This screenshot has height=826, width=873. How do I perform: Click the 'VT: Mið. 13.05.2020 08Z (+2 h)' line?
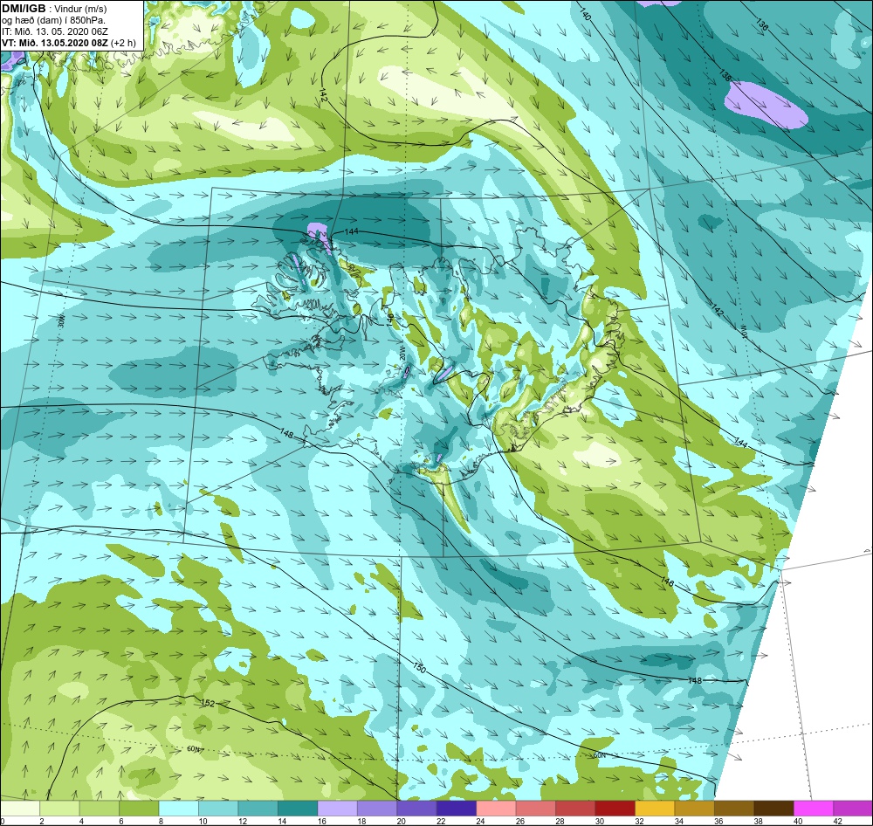pos(68,42)
